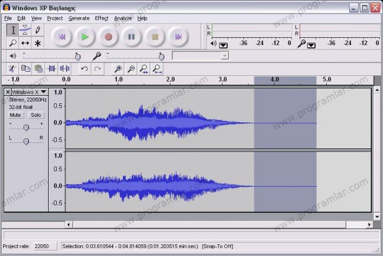
Task: Mute the Windows X track
Action: 15,115
